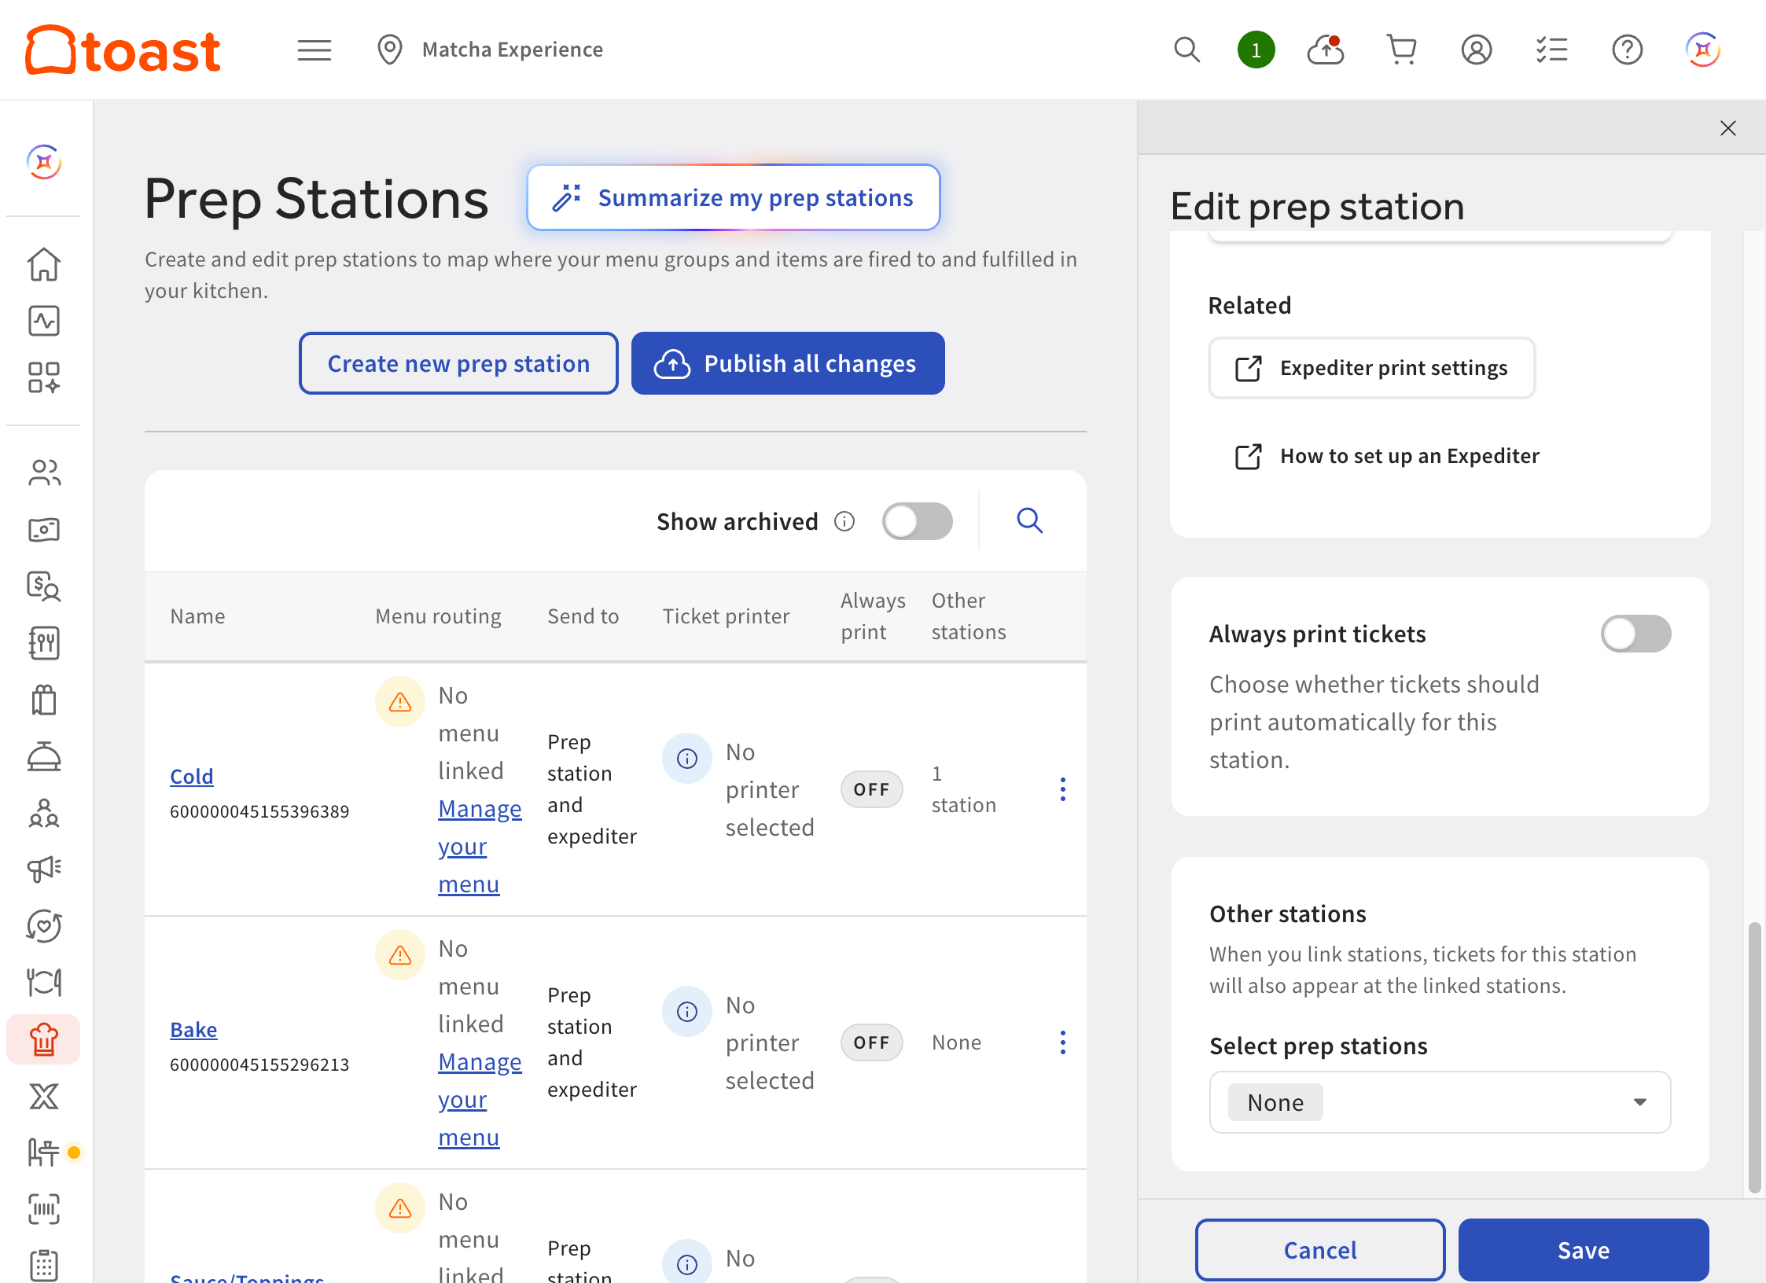
Task: Toggle the OFF always-print pill for Cold
Action: (872, 789)
